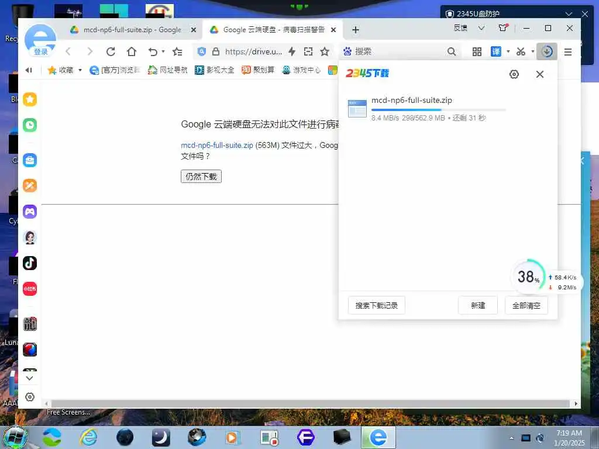This screenshot has height=449, width=599.
Task: Bookmark this page with star icon
Action: click(325, 51)
